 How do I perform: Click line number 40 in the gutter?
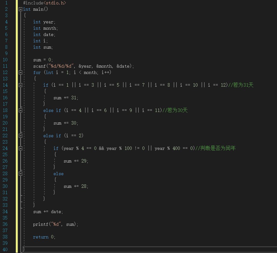click(5, 250)
